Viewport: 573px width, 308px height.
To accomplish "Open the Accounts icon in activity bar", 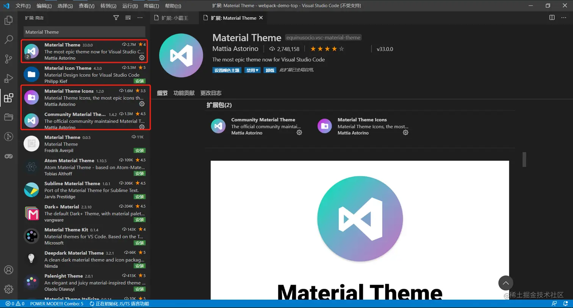I will [x=8, y=270].
